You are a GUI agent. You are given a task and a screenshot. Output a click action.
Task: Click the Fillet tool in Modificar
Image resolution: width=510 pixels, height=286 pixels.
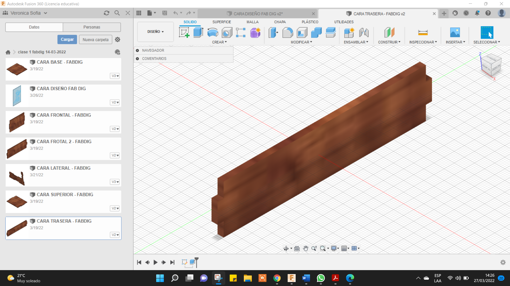288,33
